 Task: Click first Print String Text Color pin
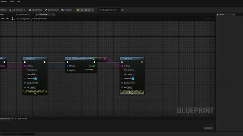click(x=25, y=79)
